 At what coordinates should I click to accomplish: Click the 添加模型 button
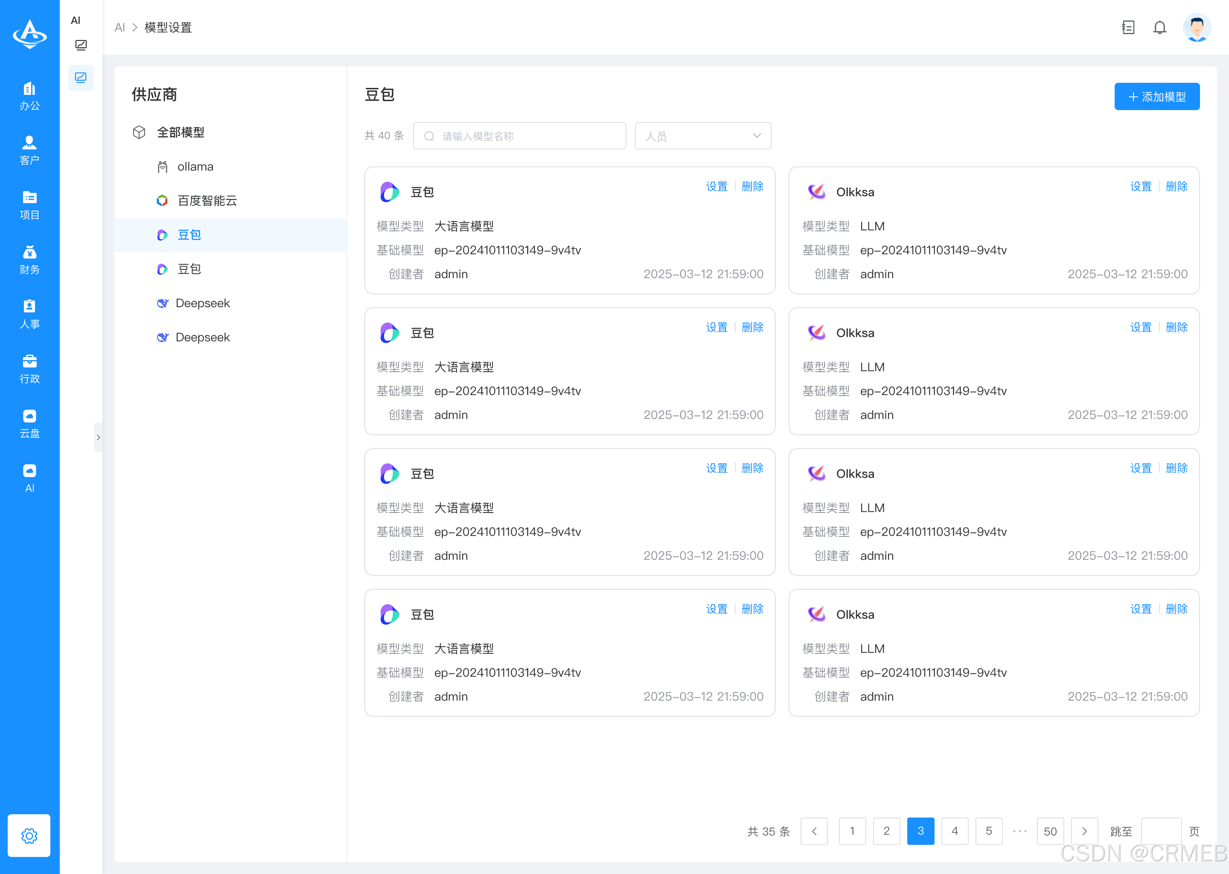(x=1156, y=96)
